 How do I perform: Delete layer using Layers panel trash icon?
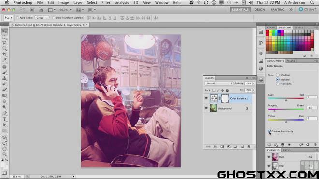tap(249, 147)
